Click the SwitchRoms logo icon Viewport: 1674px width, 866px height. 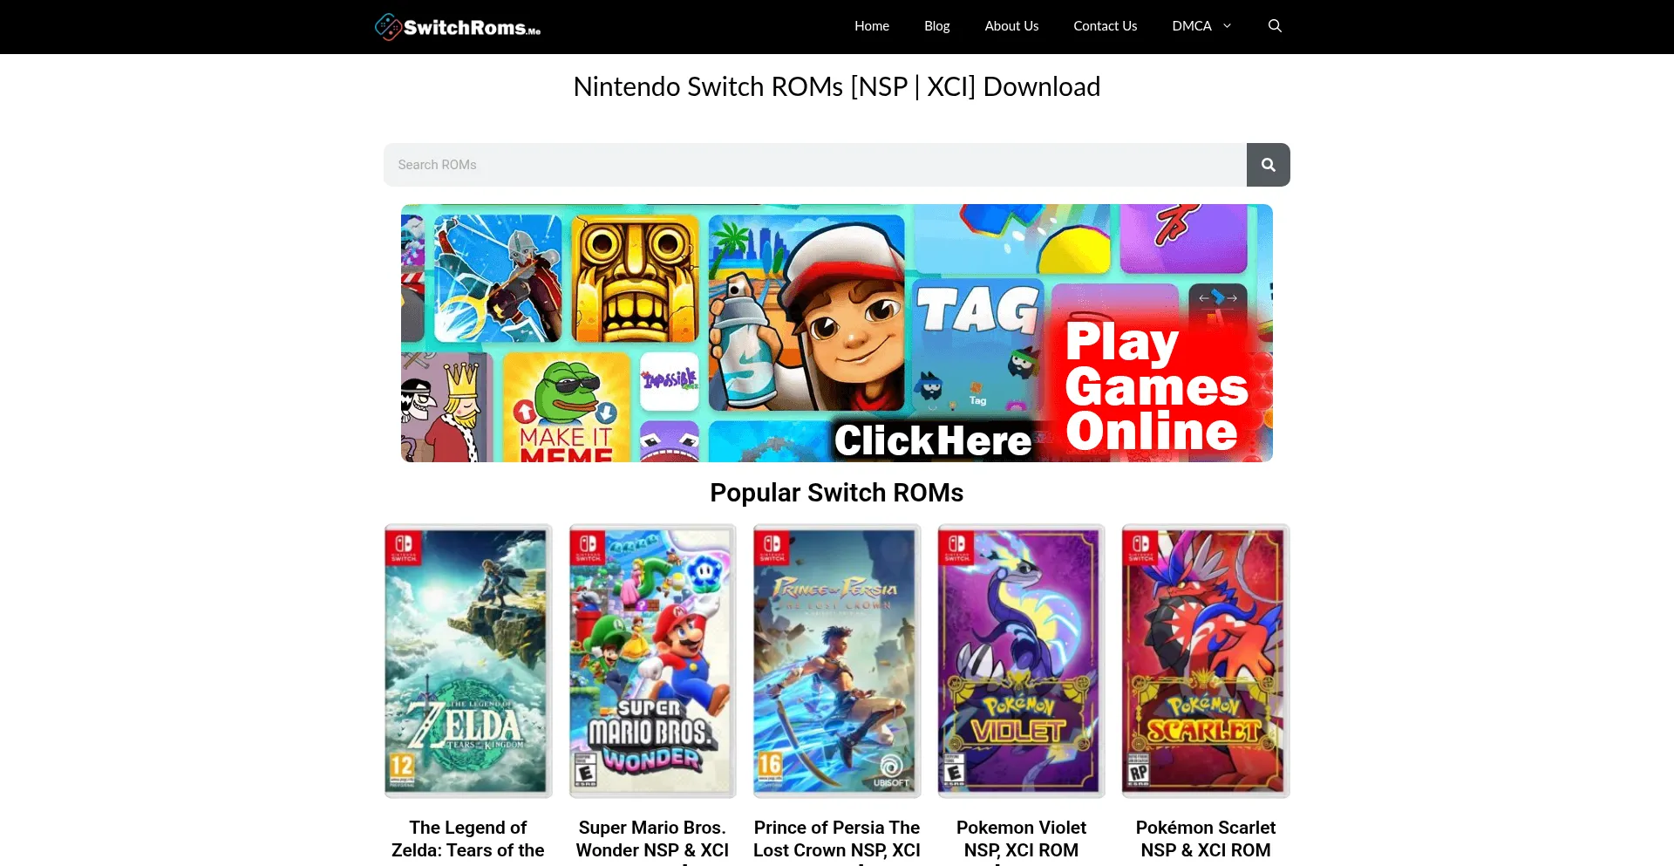388,27
